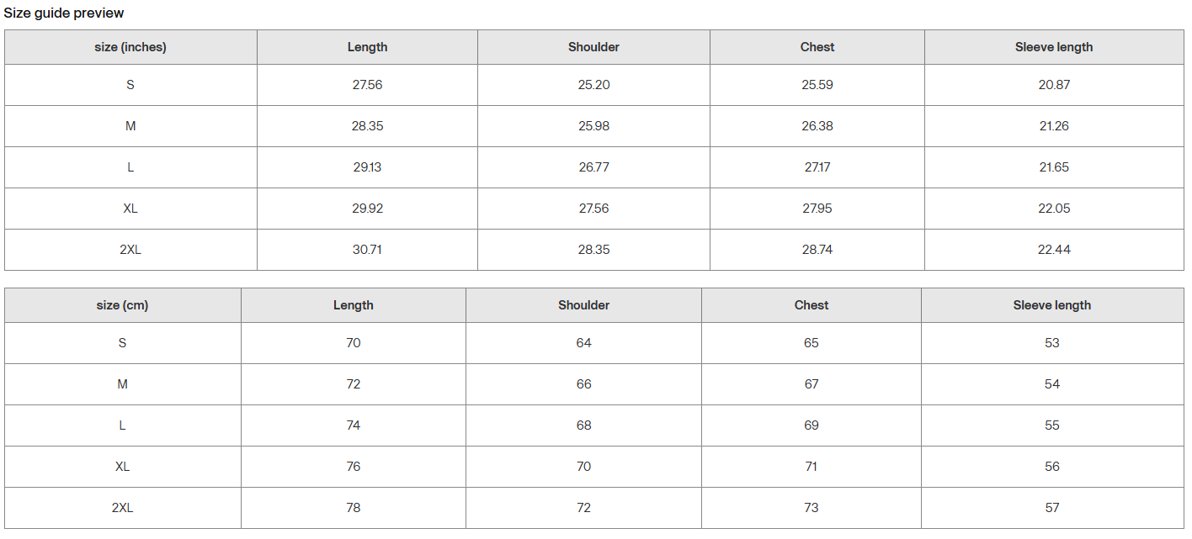Select Sleeve length header in inches table

[1054, 47]
